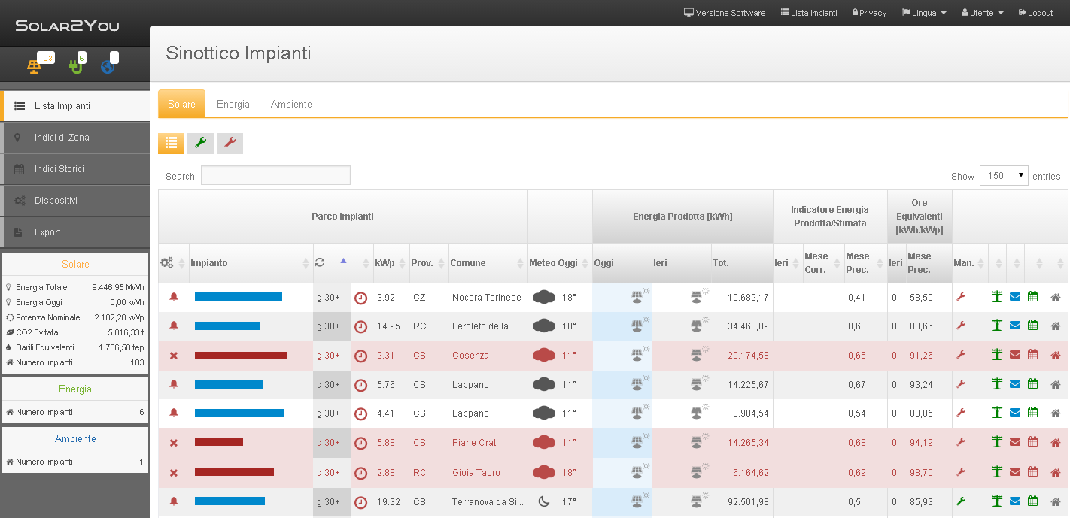The height and width of the screenshot is (518, 1070).
Task: Click the red X status icon in Cosenza row
Action: coord(174,356)
